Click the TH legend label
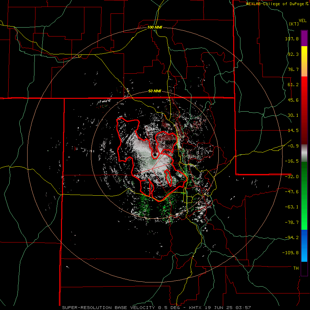Image resolution: width=310 pixels, height=310 pixels. tap(296, 268)
